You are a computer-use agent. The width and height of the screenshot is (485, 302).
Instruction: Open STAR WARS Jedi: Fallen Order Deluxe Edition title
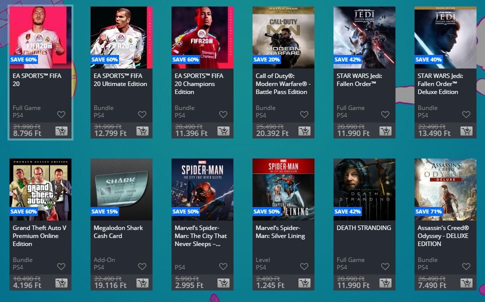(x=440, y=84)
